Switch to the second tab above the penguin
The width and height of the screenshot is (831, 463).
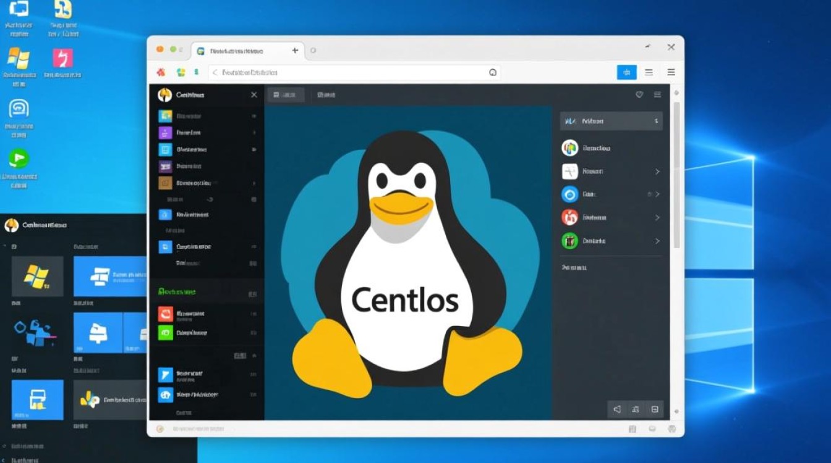[326, 95]
